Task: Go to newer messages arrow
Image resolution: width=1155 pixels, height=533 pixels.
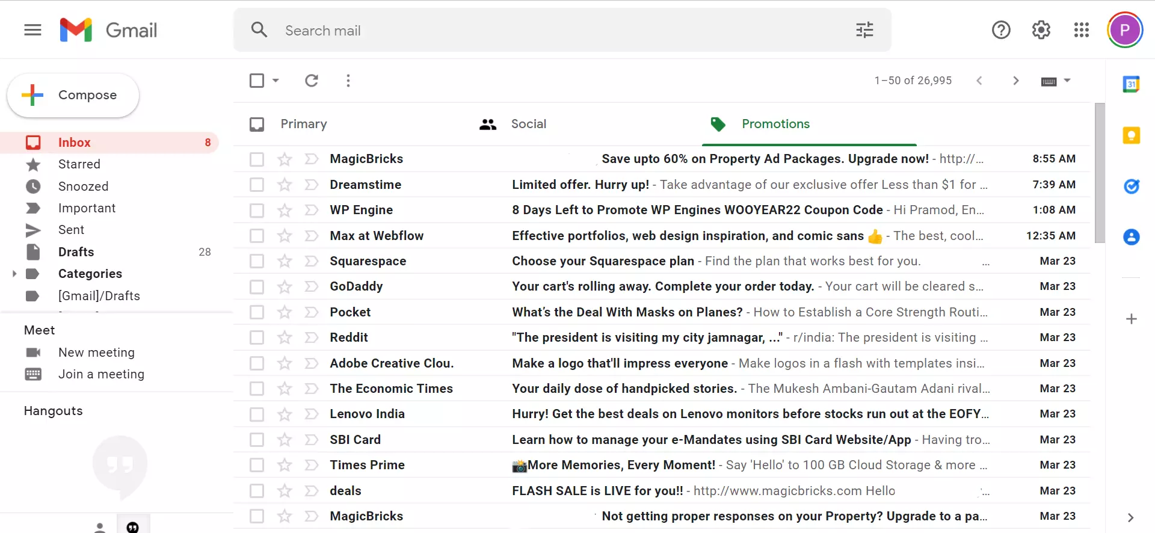Action: 979,81
